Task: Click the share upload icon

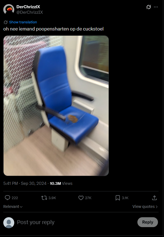Action: (x=154, y=198)
